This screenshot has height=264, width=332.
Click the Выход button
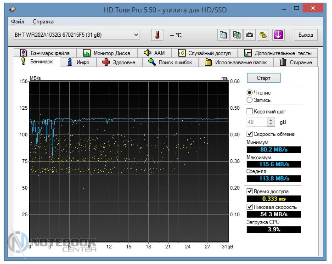click(x=305, y=35)
